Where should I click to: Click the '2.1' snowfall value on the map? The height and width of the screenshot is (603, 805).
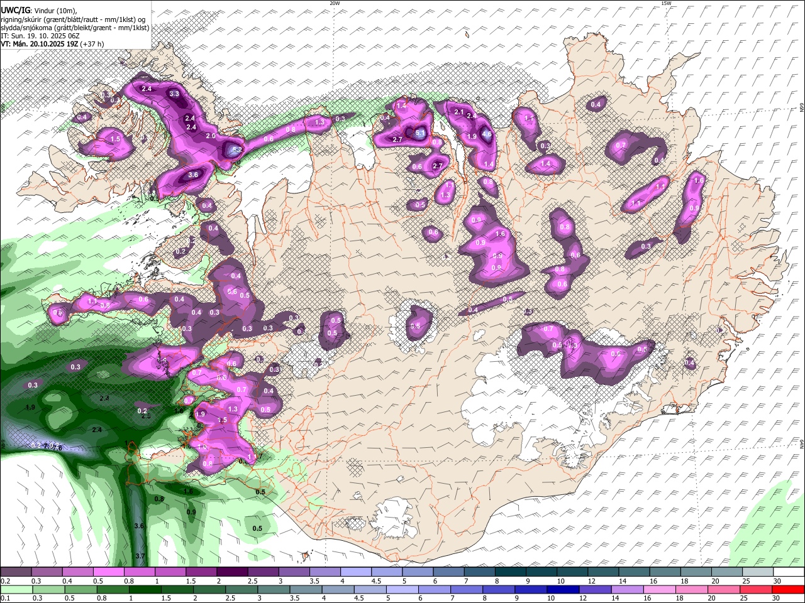click(x=459, y=112)
